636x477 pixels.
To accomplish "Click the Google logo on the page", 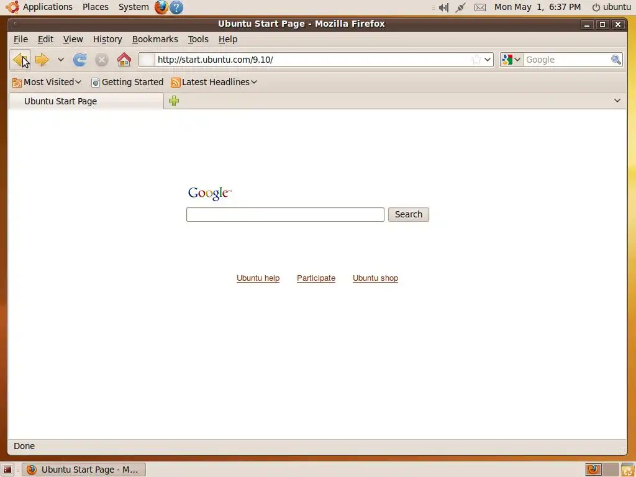I will (x=210, y=194).
